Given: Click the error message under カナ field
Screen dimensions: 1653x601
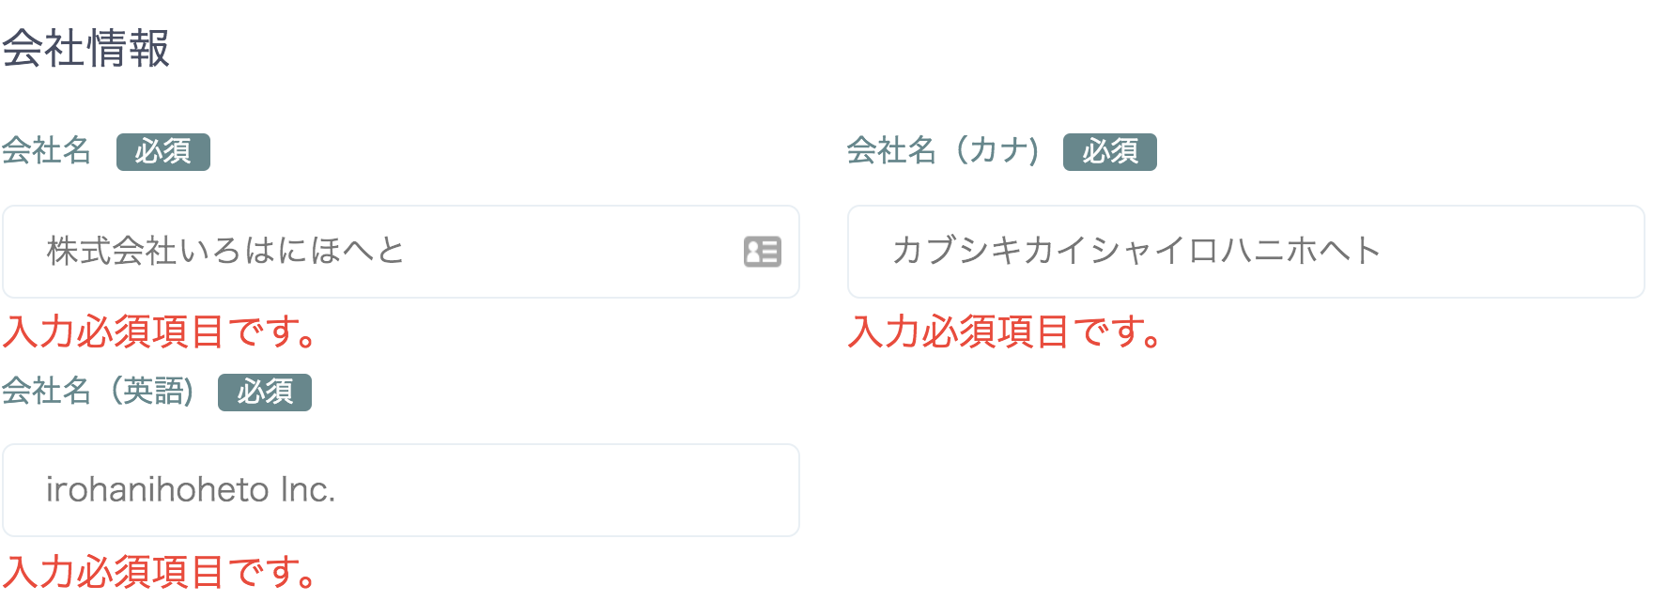Looking at the screenshot, I should point(1005,332).
